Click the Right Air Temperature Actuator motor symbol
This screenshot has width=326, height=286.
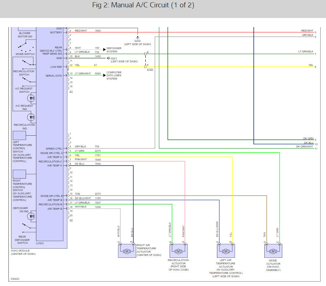coord(127,251)
